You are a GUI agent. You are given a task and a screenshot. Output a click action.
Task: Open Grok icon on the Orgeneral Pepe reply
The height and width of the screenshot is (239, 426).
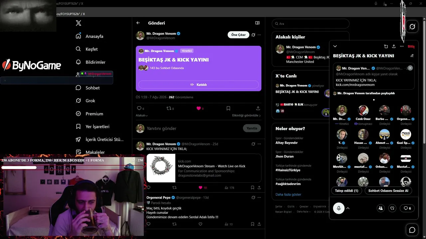tap(253, 198)
